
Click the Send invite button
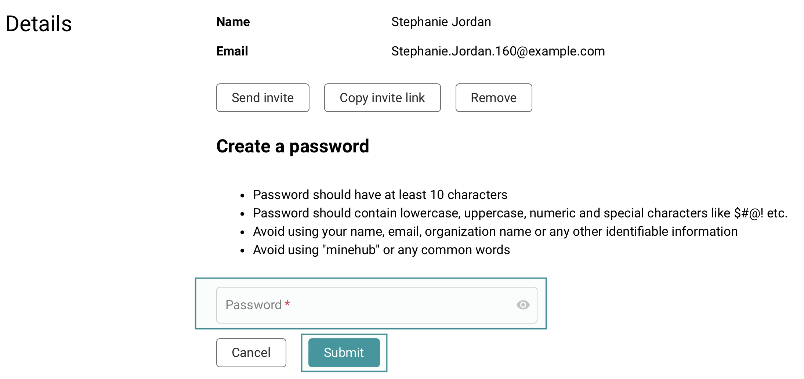pos(262,98)
